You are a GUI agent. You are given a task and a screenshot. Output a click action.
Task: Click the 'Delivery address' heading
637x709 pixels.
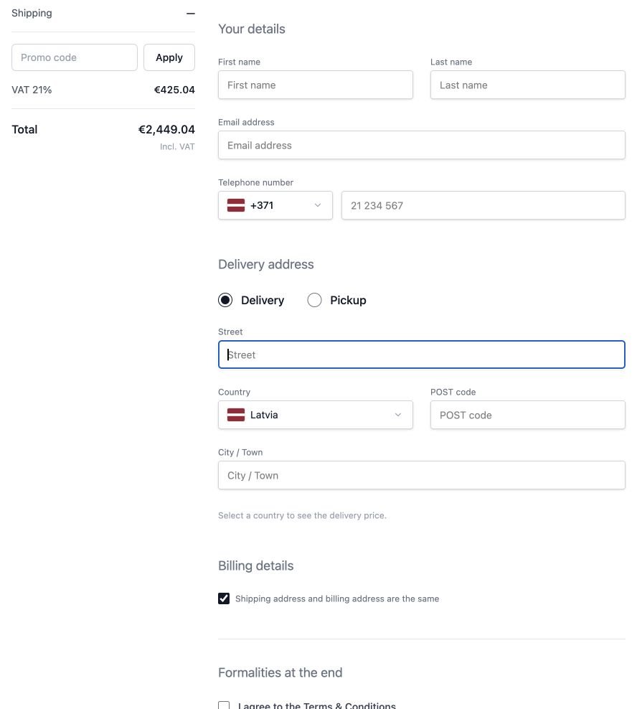point(266,264)
